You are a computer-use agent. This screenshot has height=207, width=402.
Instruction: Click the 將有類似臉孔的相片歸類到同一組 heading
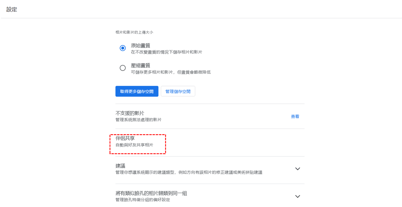coord(155,193)
